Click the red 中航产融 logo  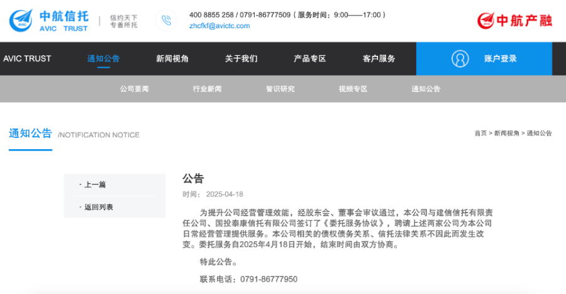tap(514, 21)
